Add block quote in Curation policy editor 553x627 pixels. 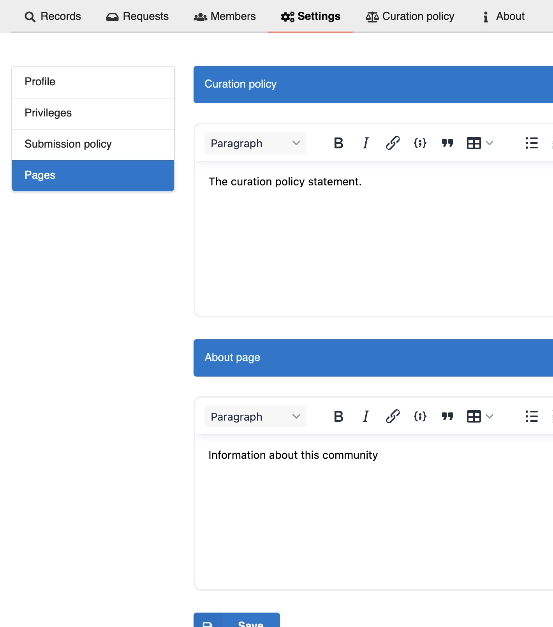[447, 143]
